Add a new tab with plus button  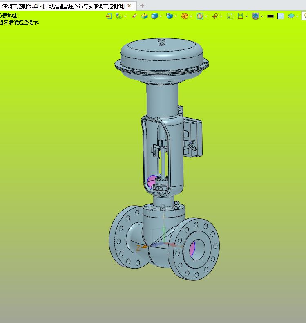coord(142,6)
